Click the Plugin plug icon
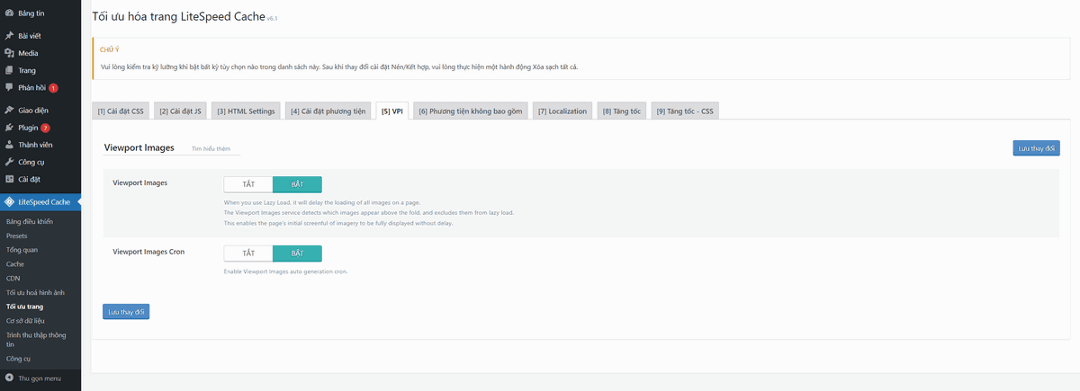 (x=9, y=128)
